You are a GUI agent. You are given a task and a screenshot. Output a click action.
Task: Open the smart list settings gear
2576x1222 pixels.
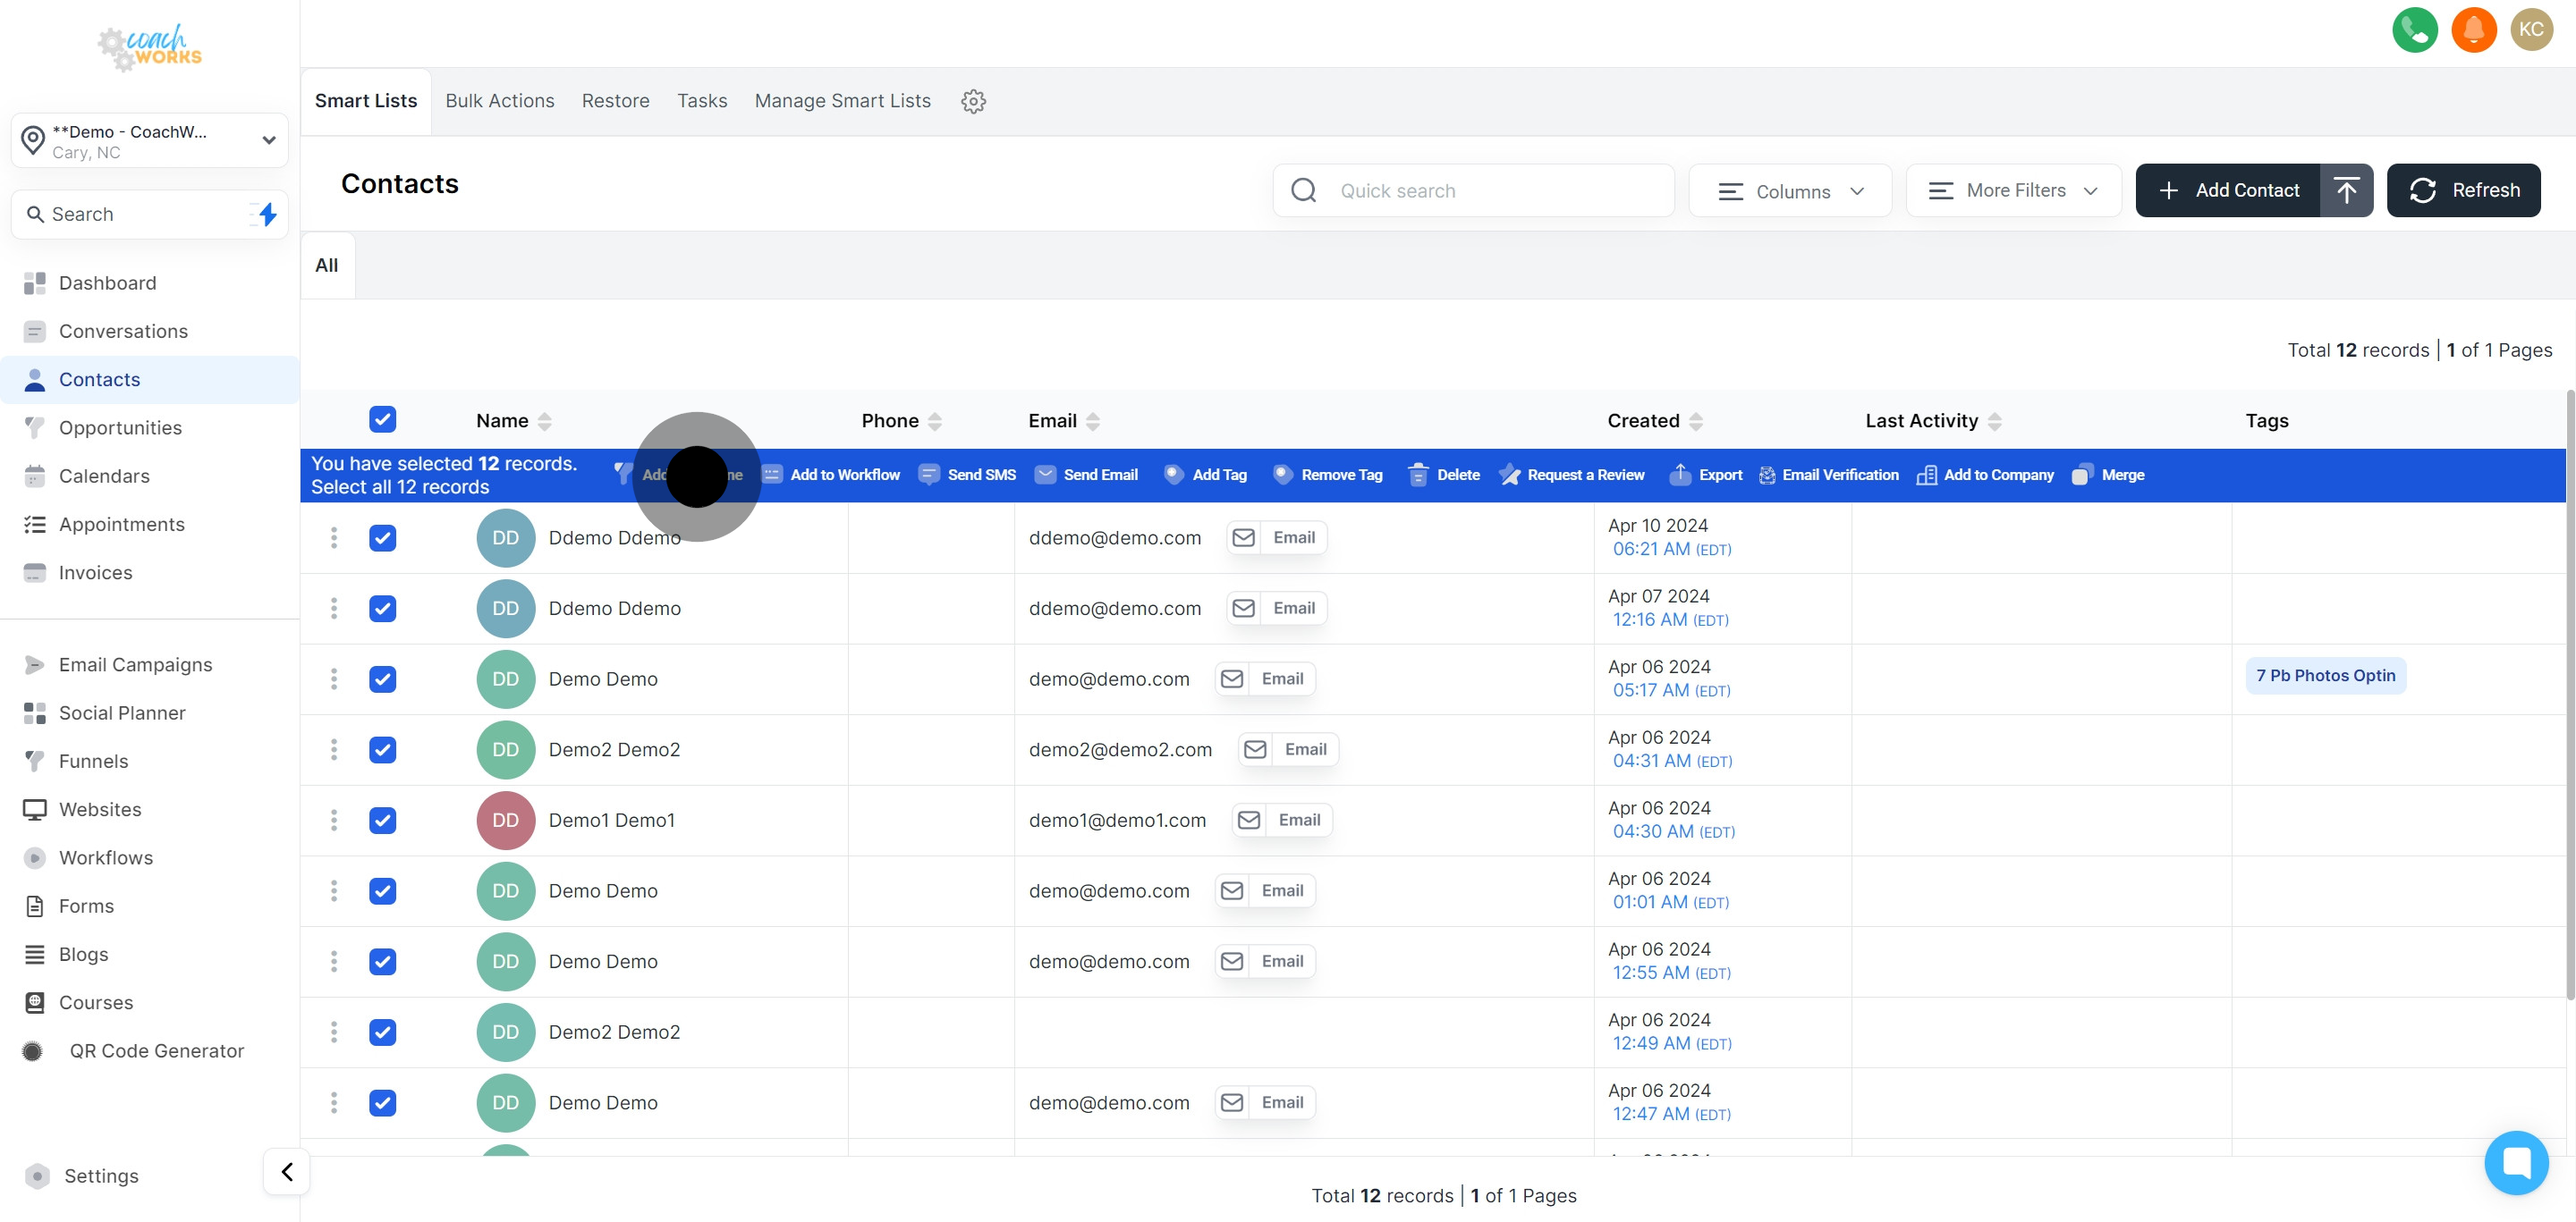pyautogui.click(x=973, y=101)
